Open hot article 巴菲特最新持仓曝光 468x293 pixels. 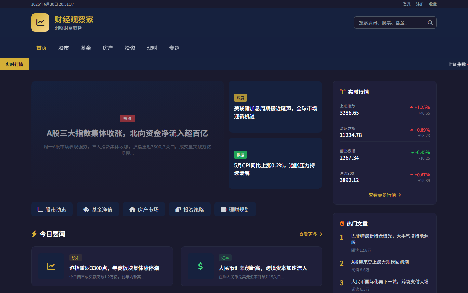[x=385, y=243]
